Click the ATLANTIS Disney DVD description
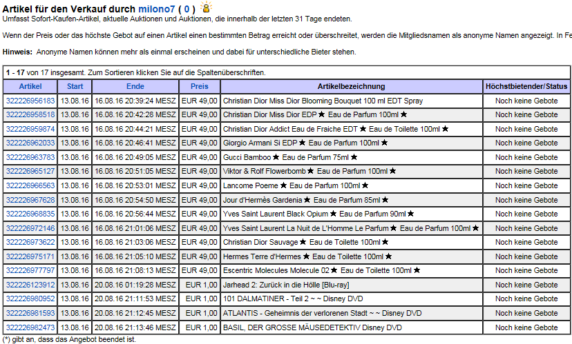 [x=322, y=314]
